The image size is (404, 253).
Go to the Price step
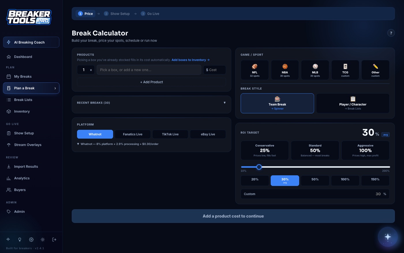pyautogui.click(x=86, y=14)
